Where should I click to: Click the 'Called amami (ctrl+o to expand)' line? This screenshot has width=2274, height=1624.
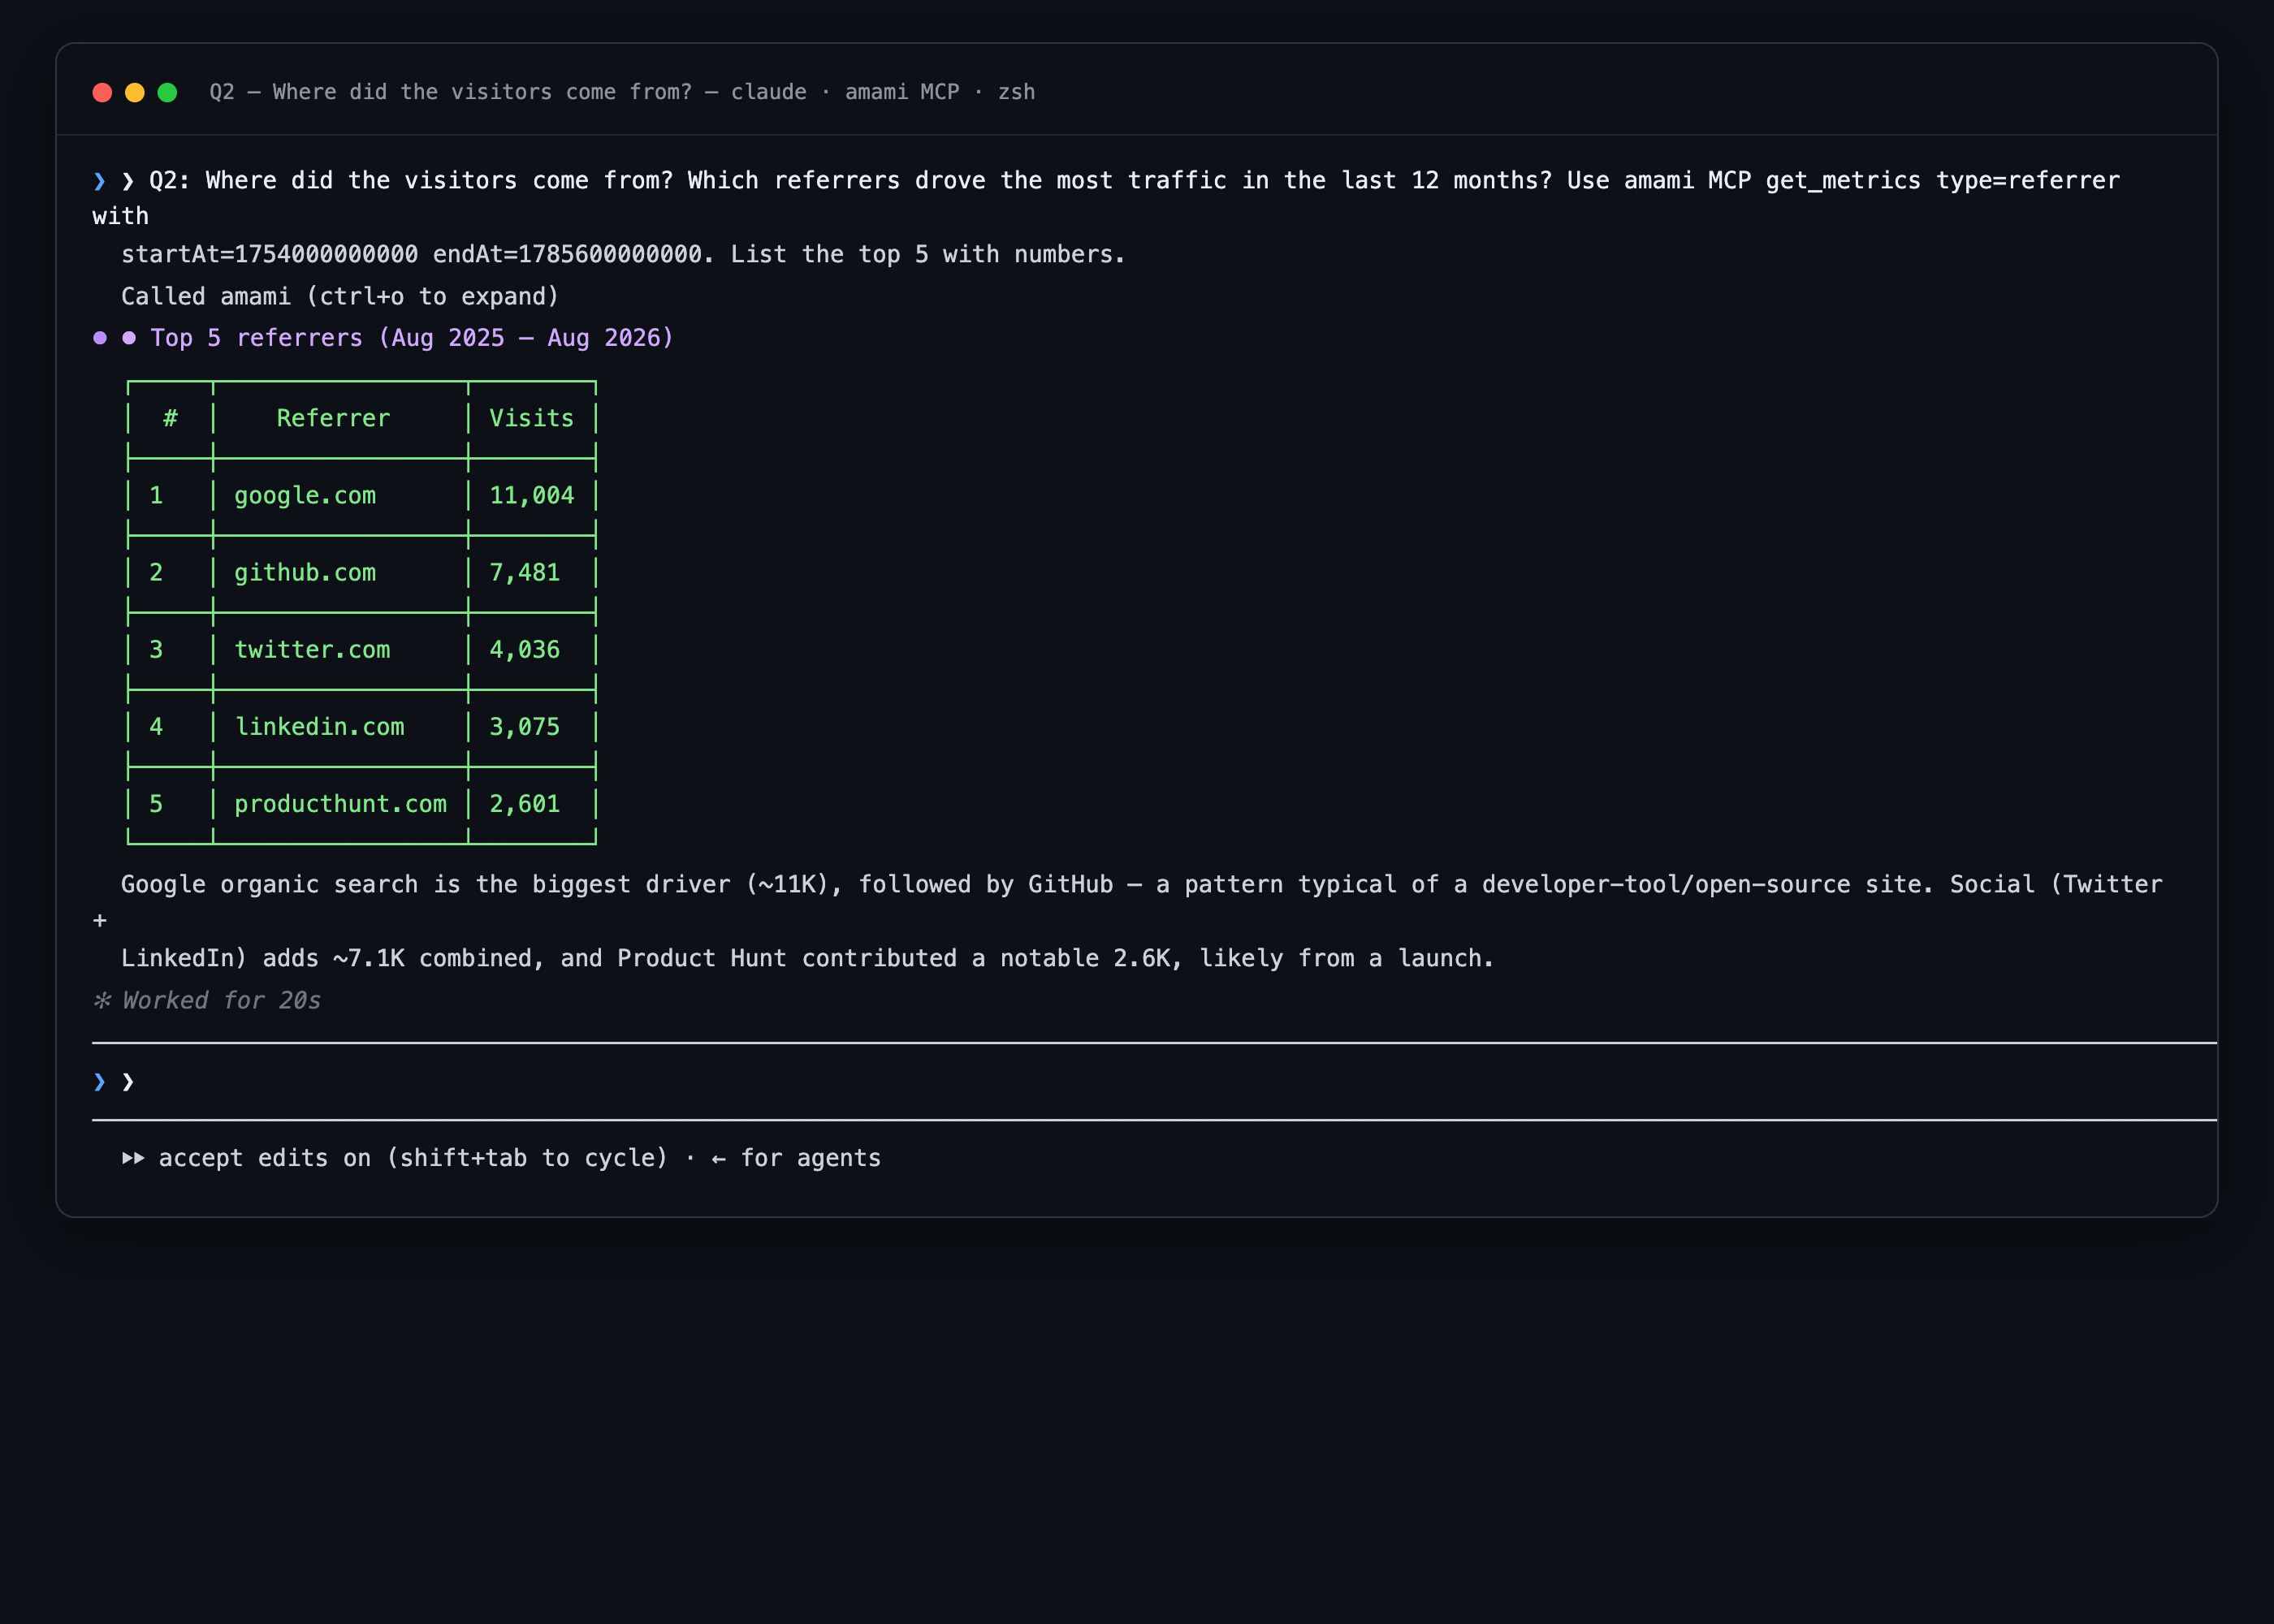point(340,296)
